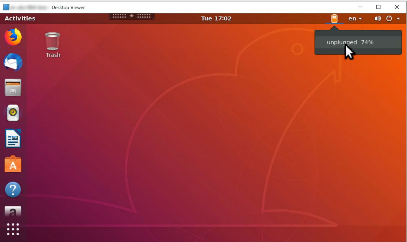Launch the Amazon dock icon
Viewport: 407px width, 242px height.
tap(13, 212)
